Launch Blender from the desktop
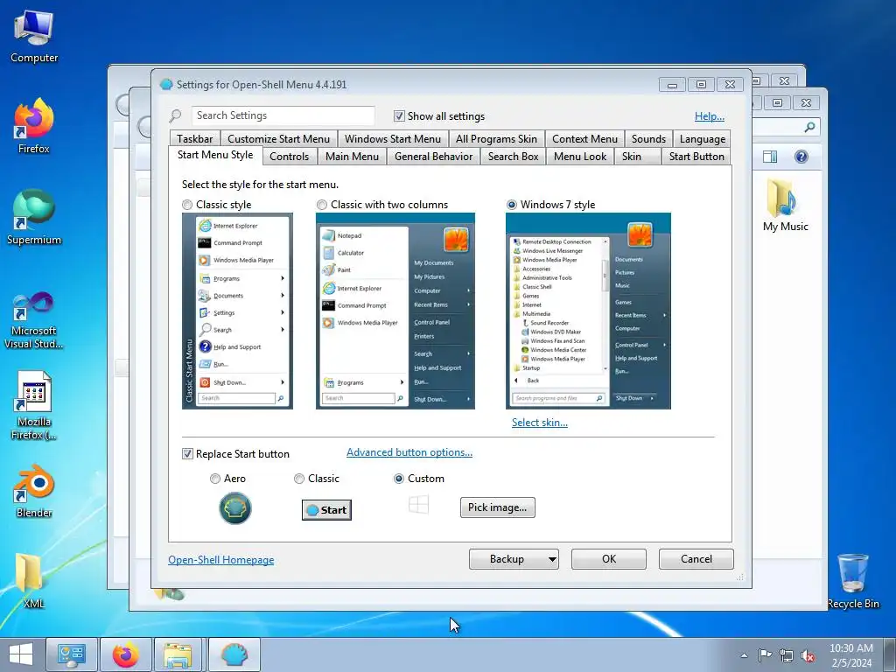This screenshot has width=896, height=672. [34, 492]
